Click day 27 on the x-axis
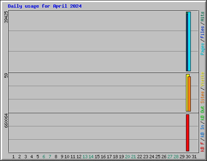Image resolution: width=207 pixels, height=161 pixels. pyautogui.click(x=170, y=157)
